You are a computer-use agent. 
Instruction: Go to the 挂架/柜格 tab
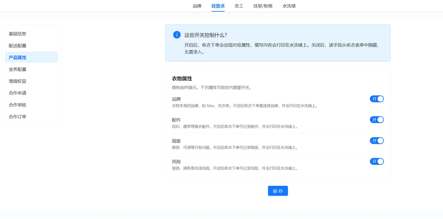[x=263, y=6]
